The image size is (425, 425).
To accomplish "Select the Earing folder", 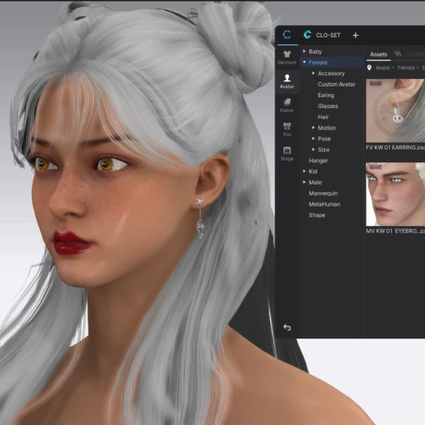I will [x=326, y=95].
